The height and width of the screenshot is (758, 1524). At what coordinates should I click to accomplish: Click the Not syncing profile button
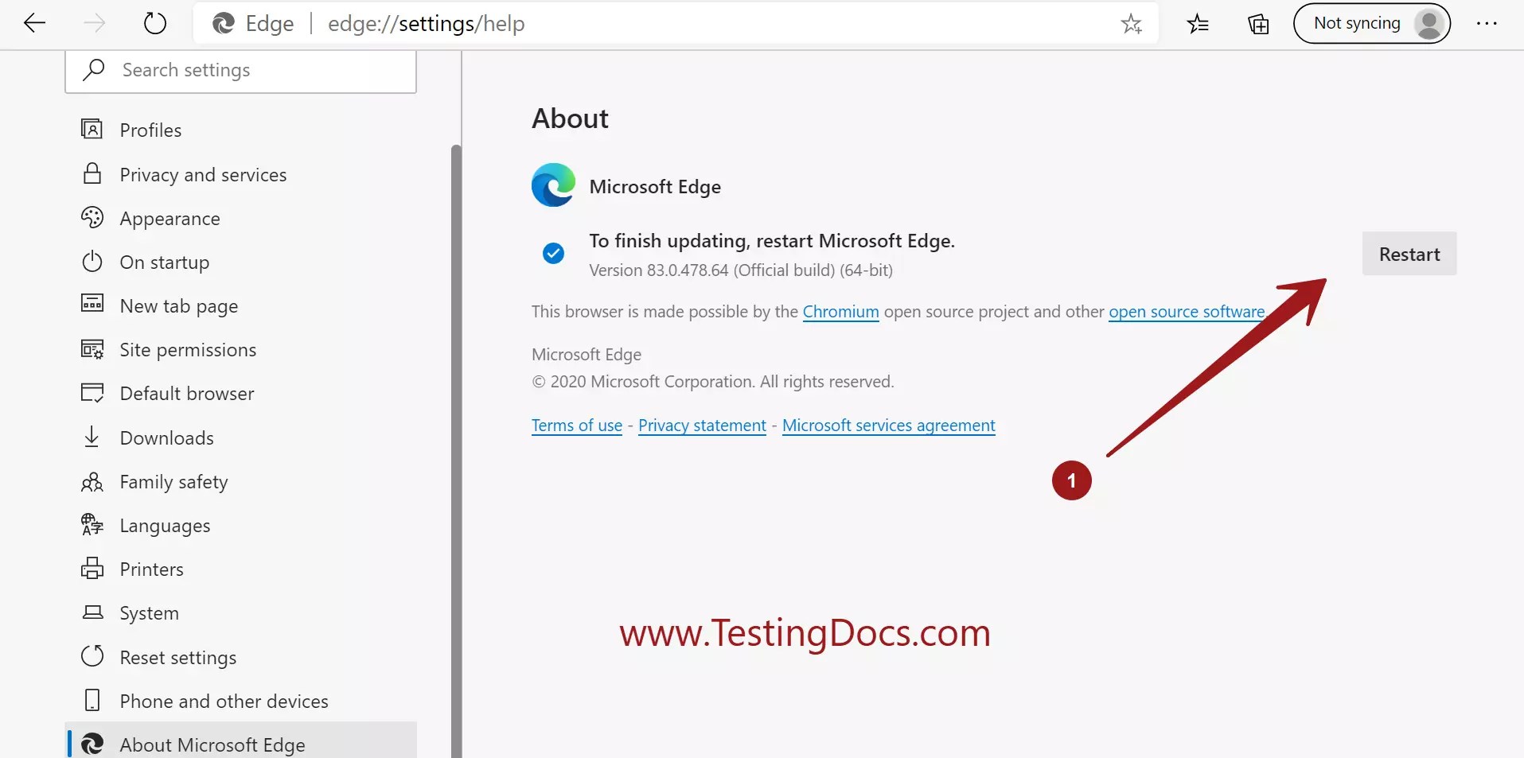[1372, 23]
